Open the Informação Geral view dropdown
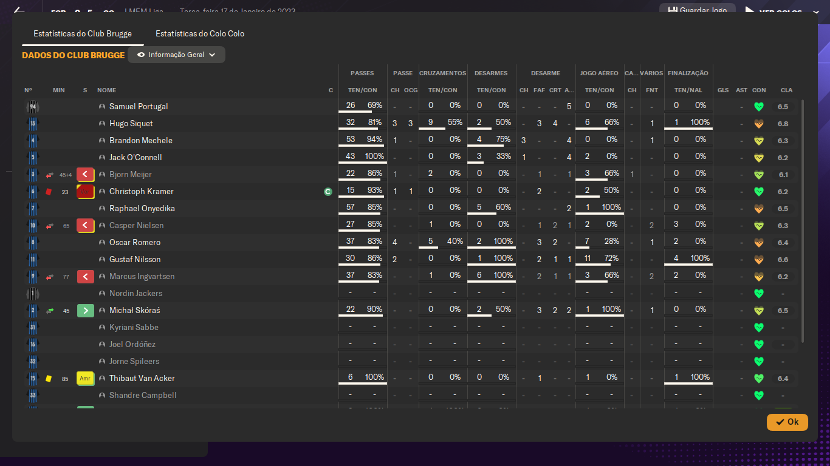The image size is (830, 466). (x=176, y=55)
